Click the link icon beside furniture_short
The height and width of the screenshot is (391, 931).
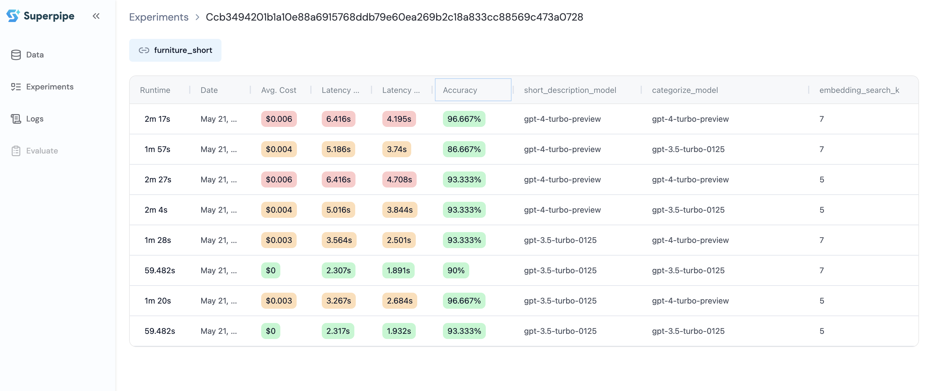point(144,50)
